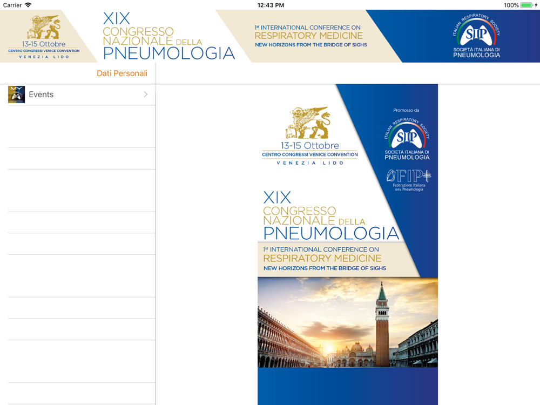Expand Events with the chevron arrow
The height and width of the screenshot is (405, 540).
(x=146, y=94)
